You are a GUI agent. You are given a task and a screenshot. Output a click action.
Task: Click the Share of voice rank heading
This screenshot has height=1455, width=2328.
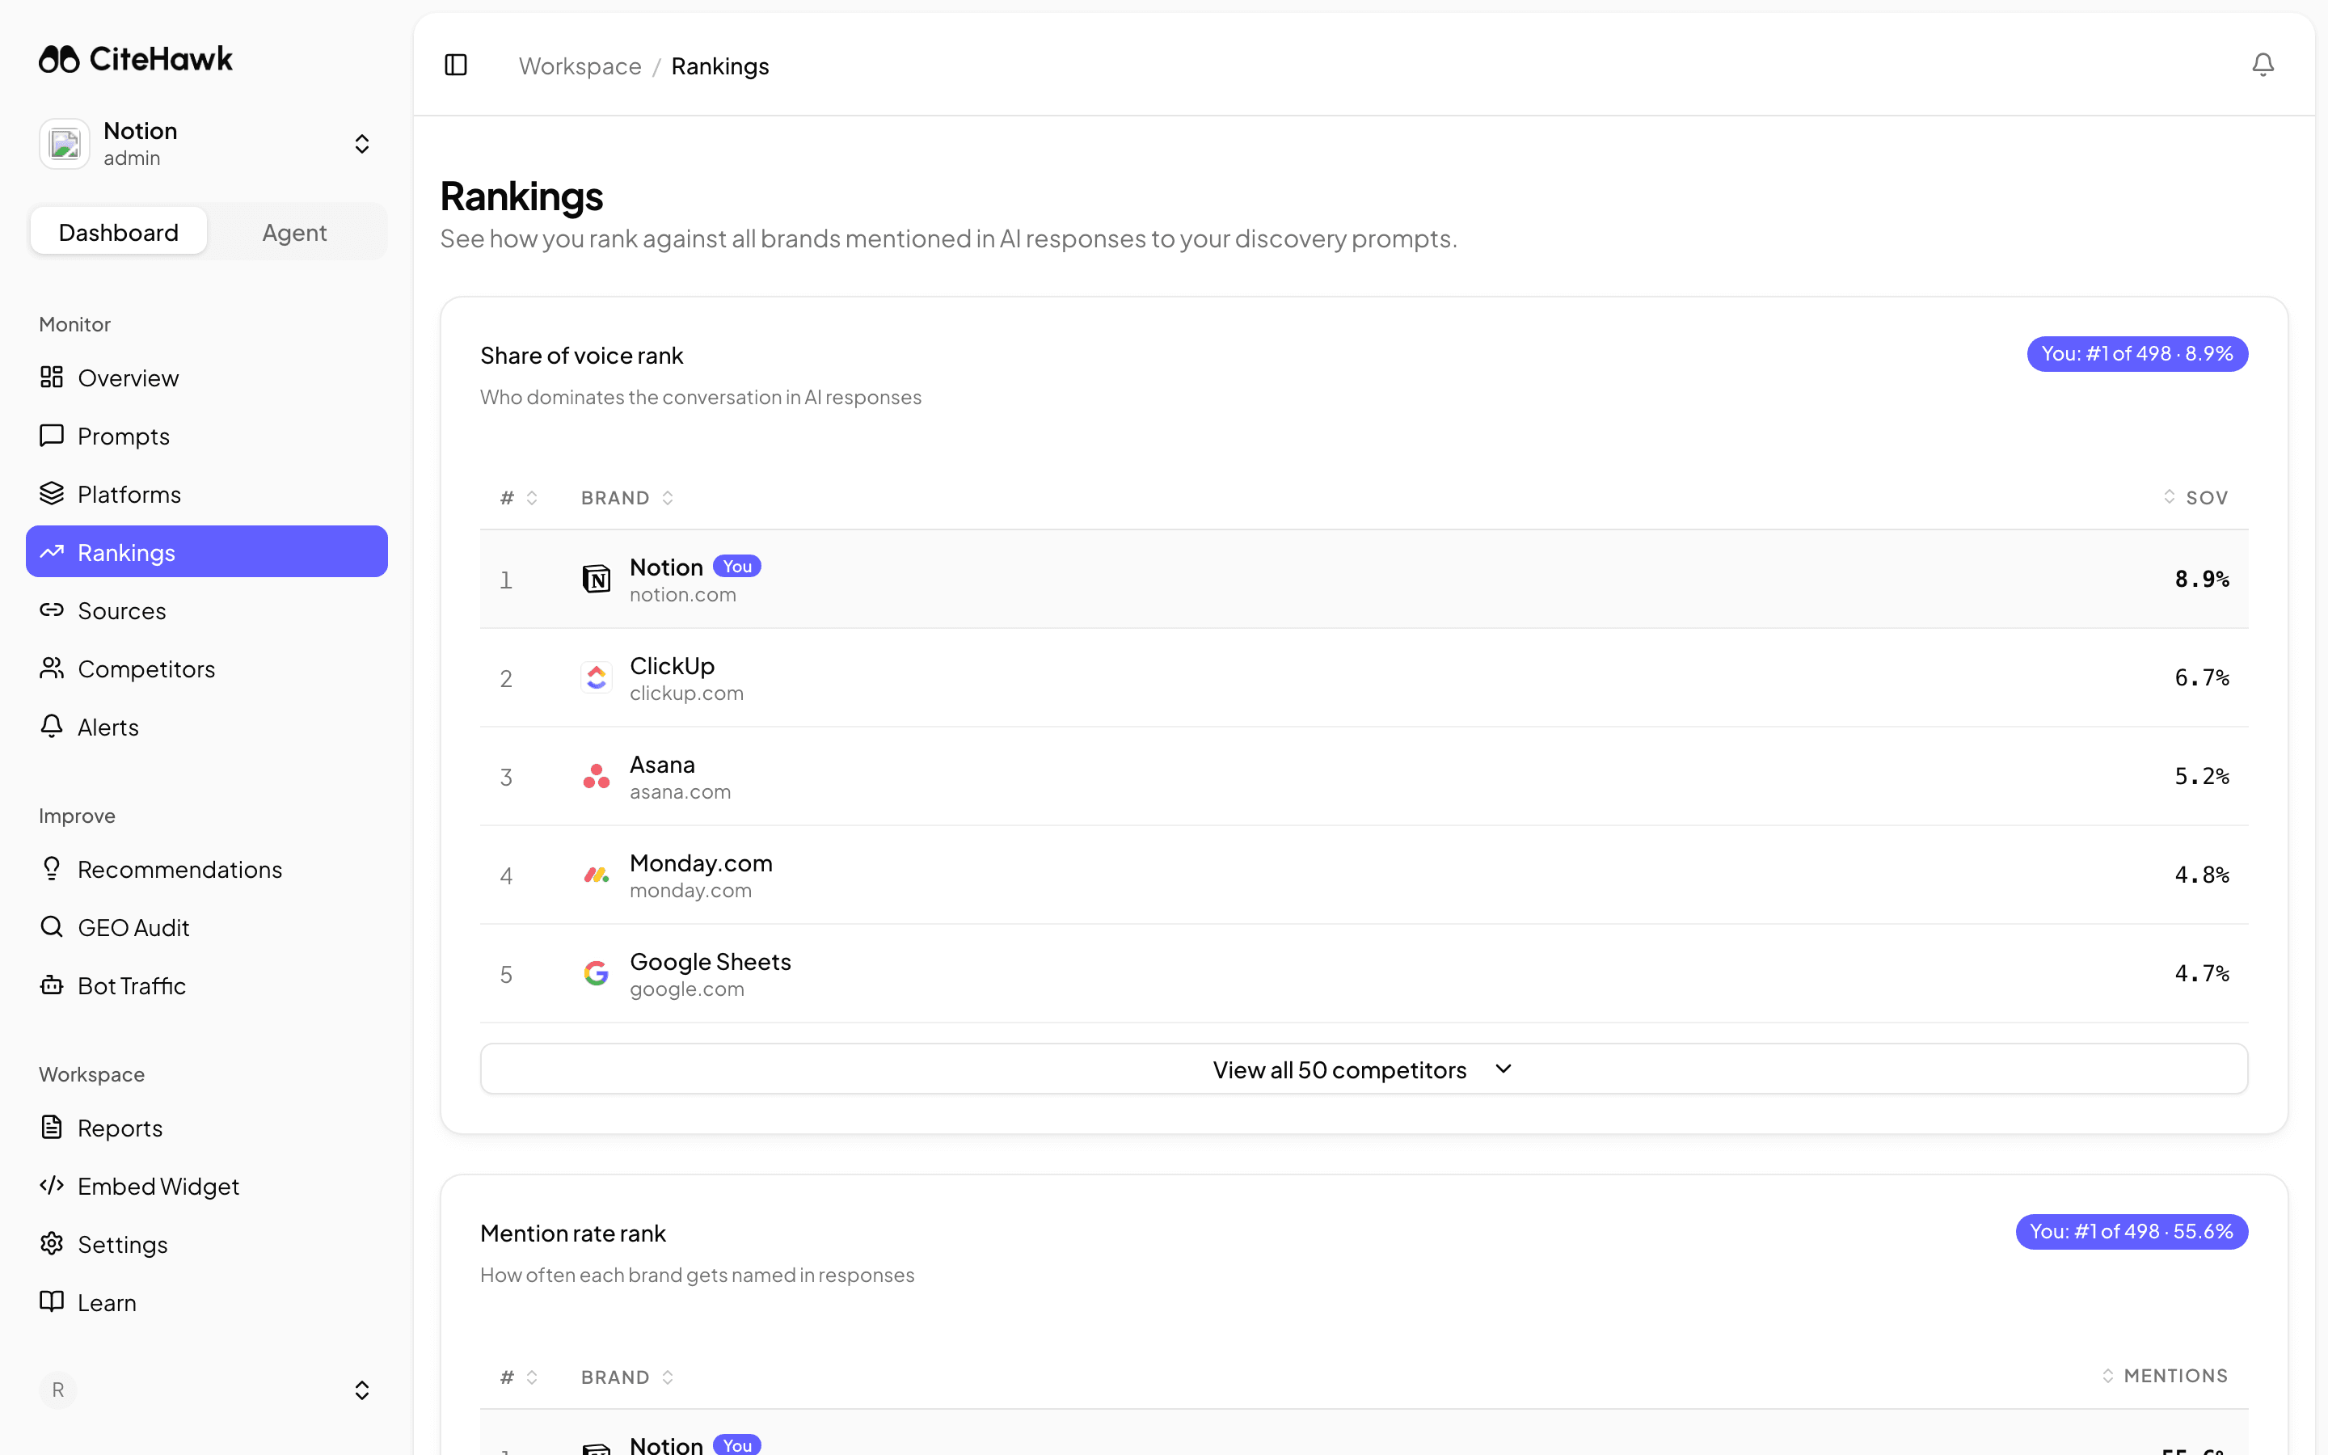582,355
